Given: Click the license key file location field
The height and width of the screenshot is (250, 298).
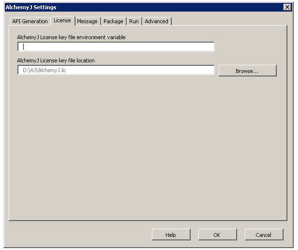Looking at the screenshot, I should (x=116, y=71).
